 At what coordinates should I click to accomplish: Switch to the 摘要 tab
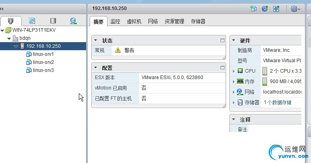[99, 21]
